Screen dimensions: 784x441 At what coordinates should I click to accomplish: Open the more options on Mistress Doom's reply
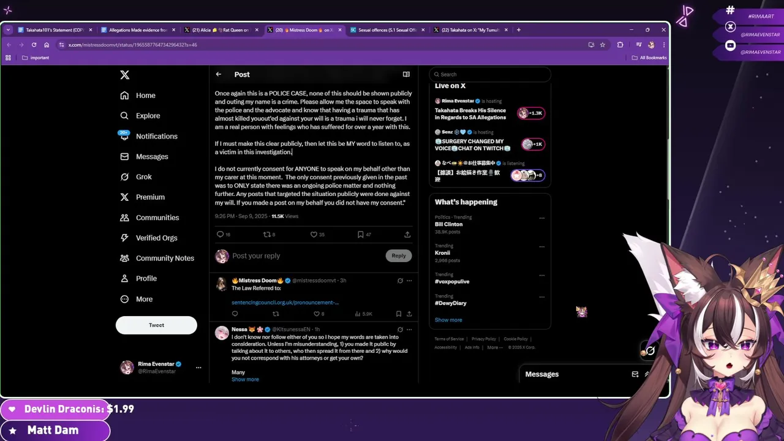(409, 281)
